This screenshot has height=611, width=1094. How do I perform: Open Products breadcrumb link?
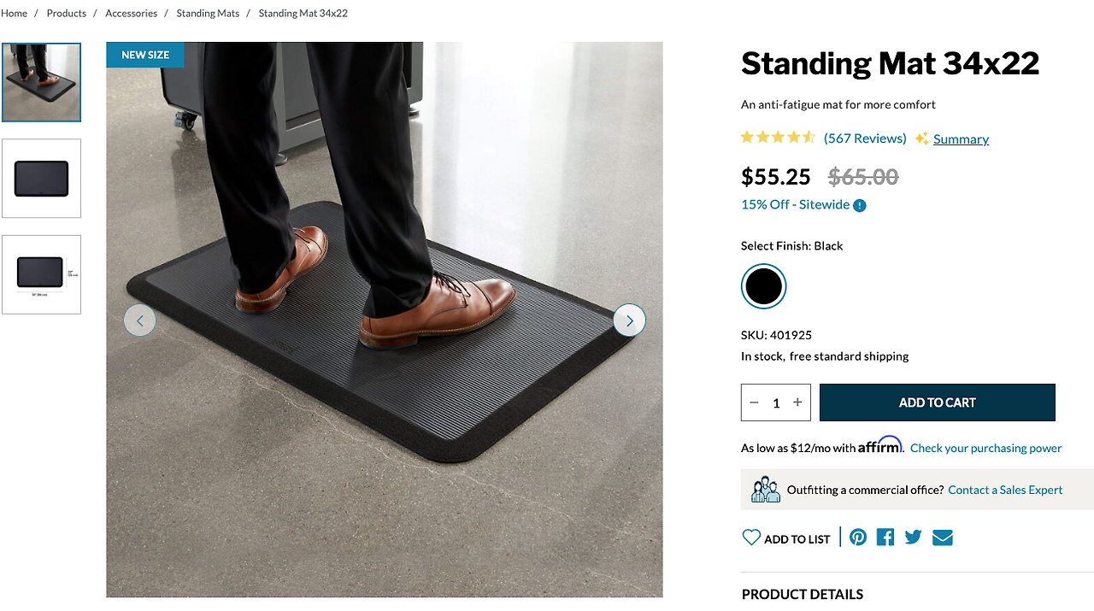pos(67,14)
